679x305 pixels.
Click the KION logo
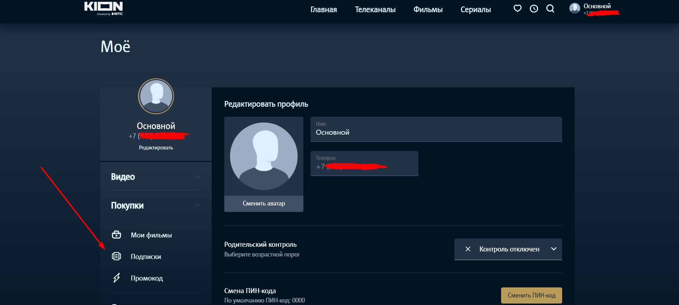tap(104, 8)
